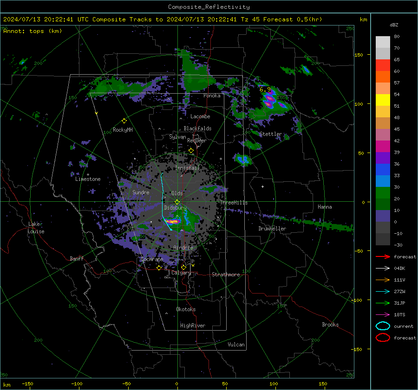The width and height of the screenshot is (418, 390).
Task: Click the yellow diamond marker near RedDeer
Action: click(191, 151)
